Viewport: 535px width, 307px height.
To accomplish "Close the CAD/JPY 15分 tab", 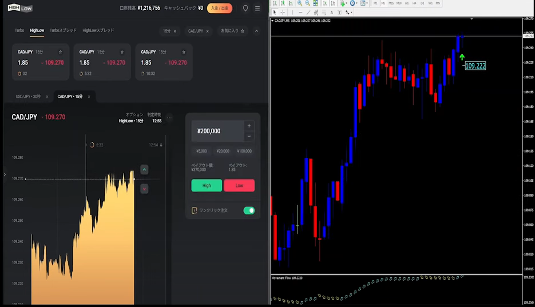I will click(89, 97).
